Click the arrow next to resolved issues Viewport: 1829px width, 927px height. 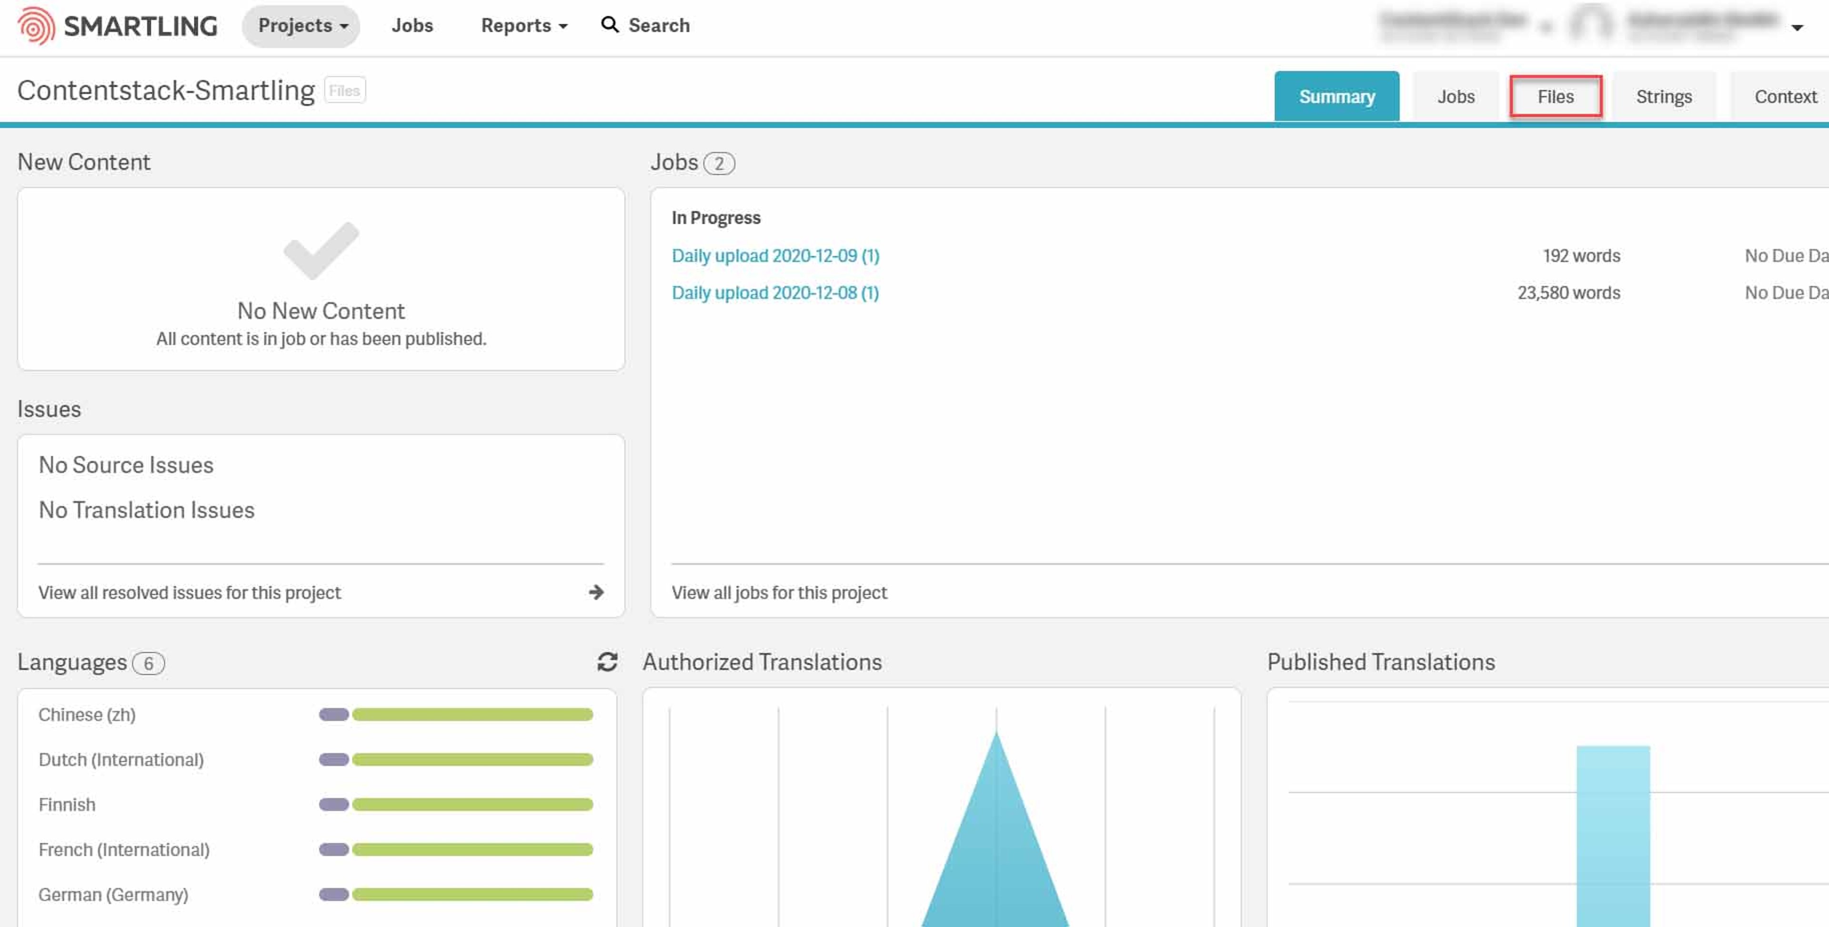[596, 592]
